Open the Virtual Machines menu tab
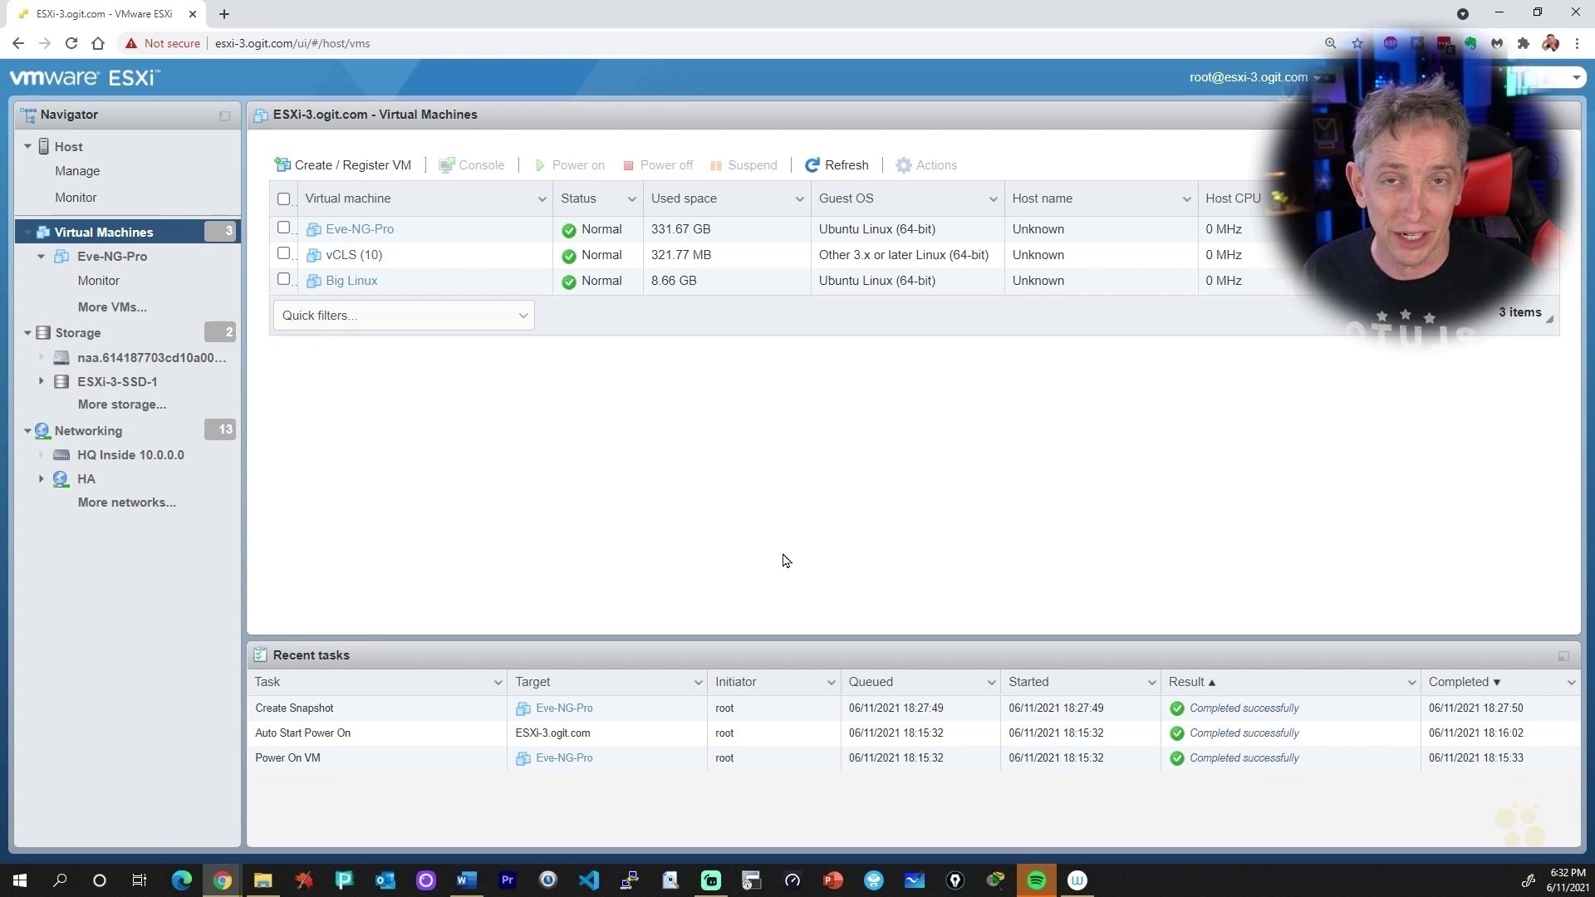Viewport: 1595px width, 897px height. pyautogui.click(x=104, y=231)
